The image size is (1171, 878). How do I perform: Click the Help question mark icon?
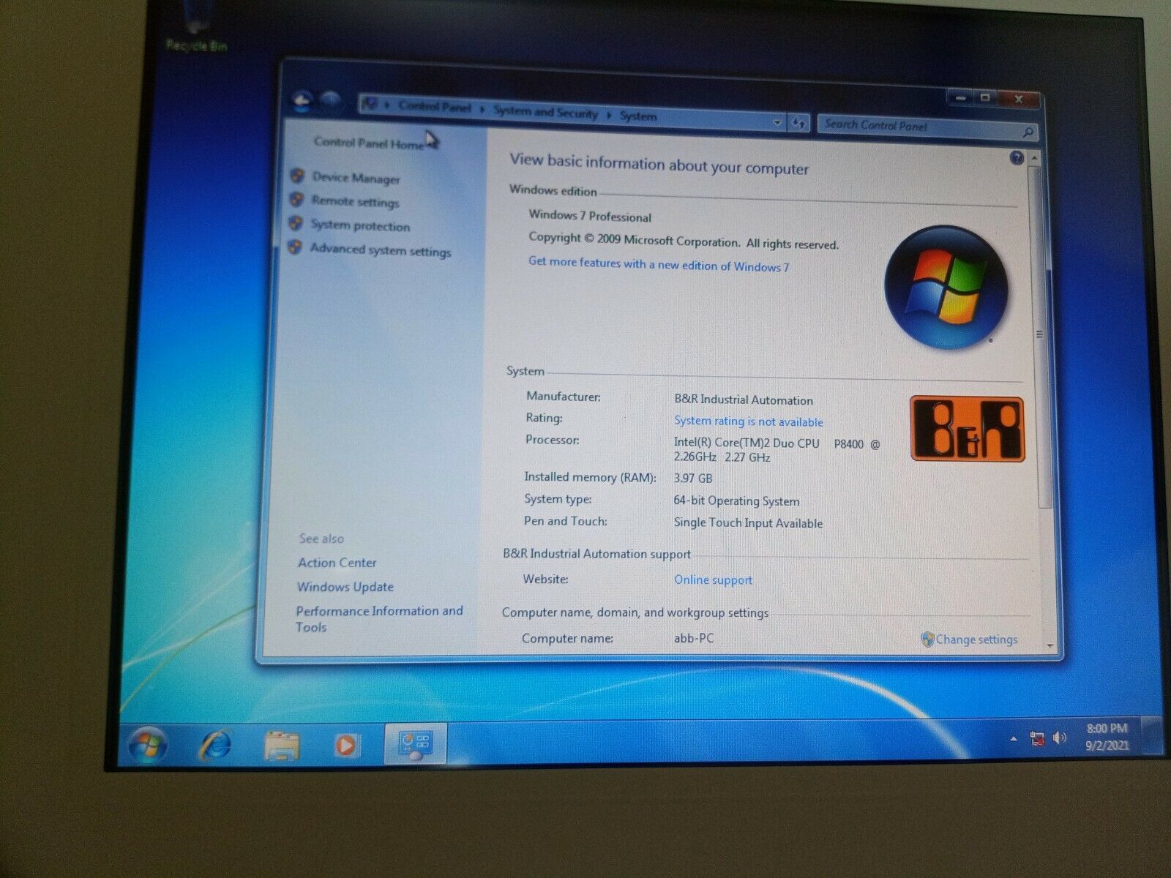point(1017,157)
